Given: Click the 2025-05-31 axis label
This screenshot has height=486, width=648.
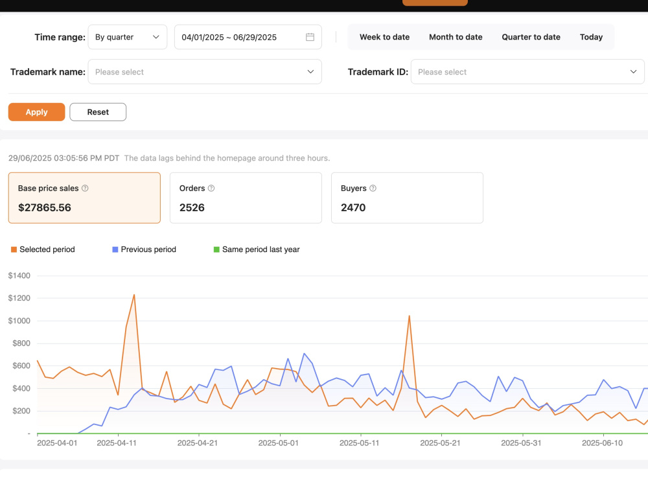Looking at the screenshot, I should click(521, 443).
